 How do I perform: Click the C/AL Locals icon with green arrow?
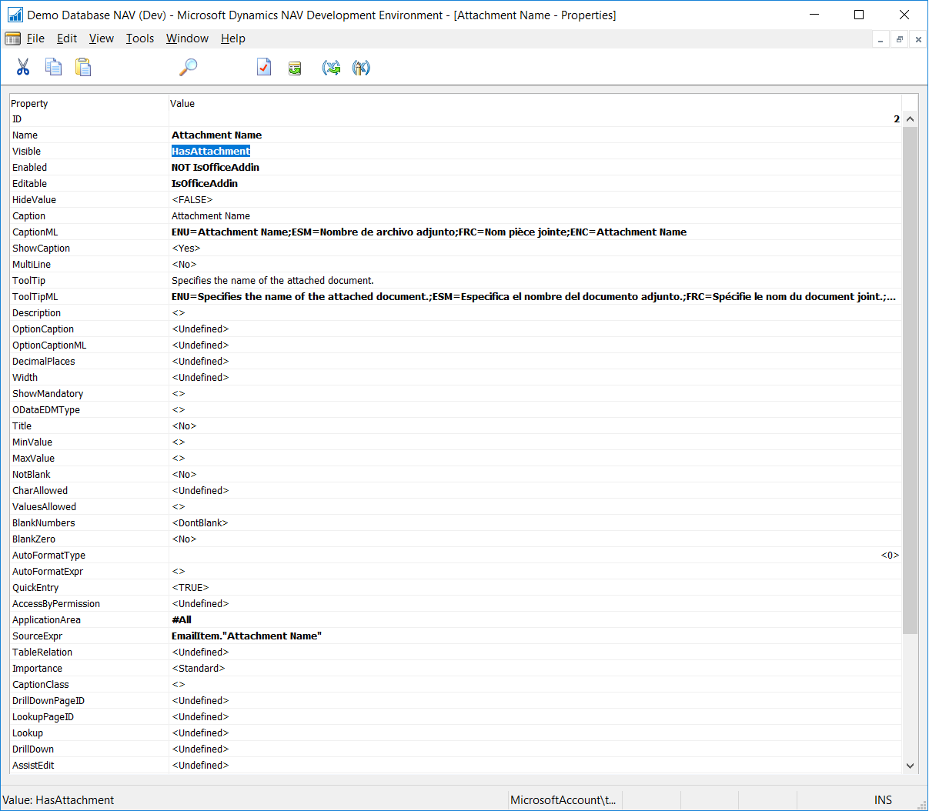331,68
